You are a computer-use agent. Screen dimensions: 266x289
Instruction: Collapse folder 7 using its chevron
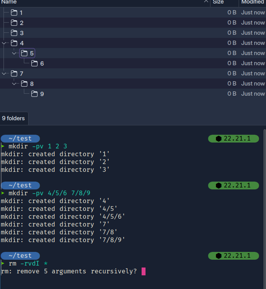pyautogui.click(x=4, y=73)
